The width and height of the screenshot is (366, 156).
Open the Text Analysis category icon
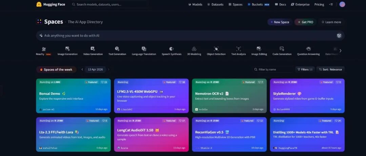[238, 48]
